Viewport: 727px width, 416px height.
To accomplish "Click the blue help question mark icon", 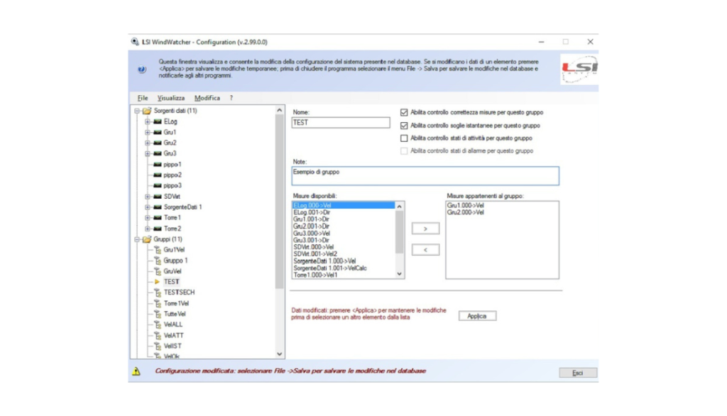I will [x=142, y=70].
